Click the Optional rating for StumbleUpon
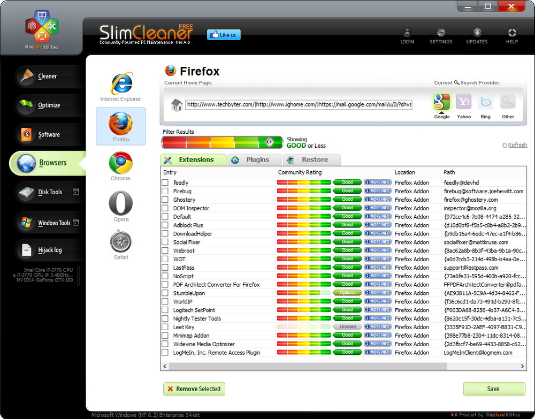The image size is (535, 419). tap(347, 293)
